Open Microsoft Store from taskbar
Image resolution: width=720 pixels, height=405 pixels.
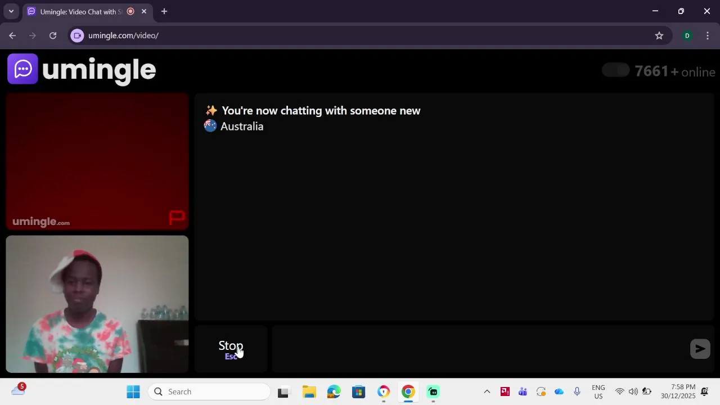point(359,391)
